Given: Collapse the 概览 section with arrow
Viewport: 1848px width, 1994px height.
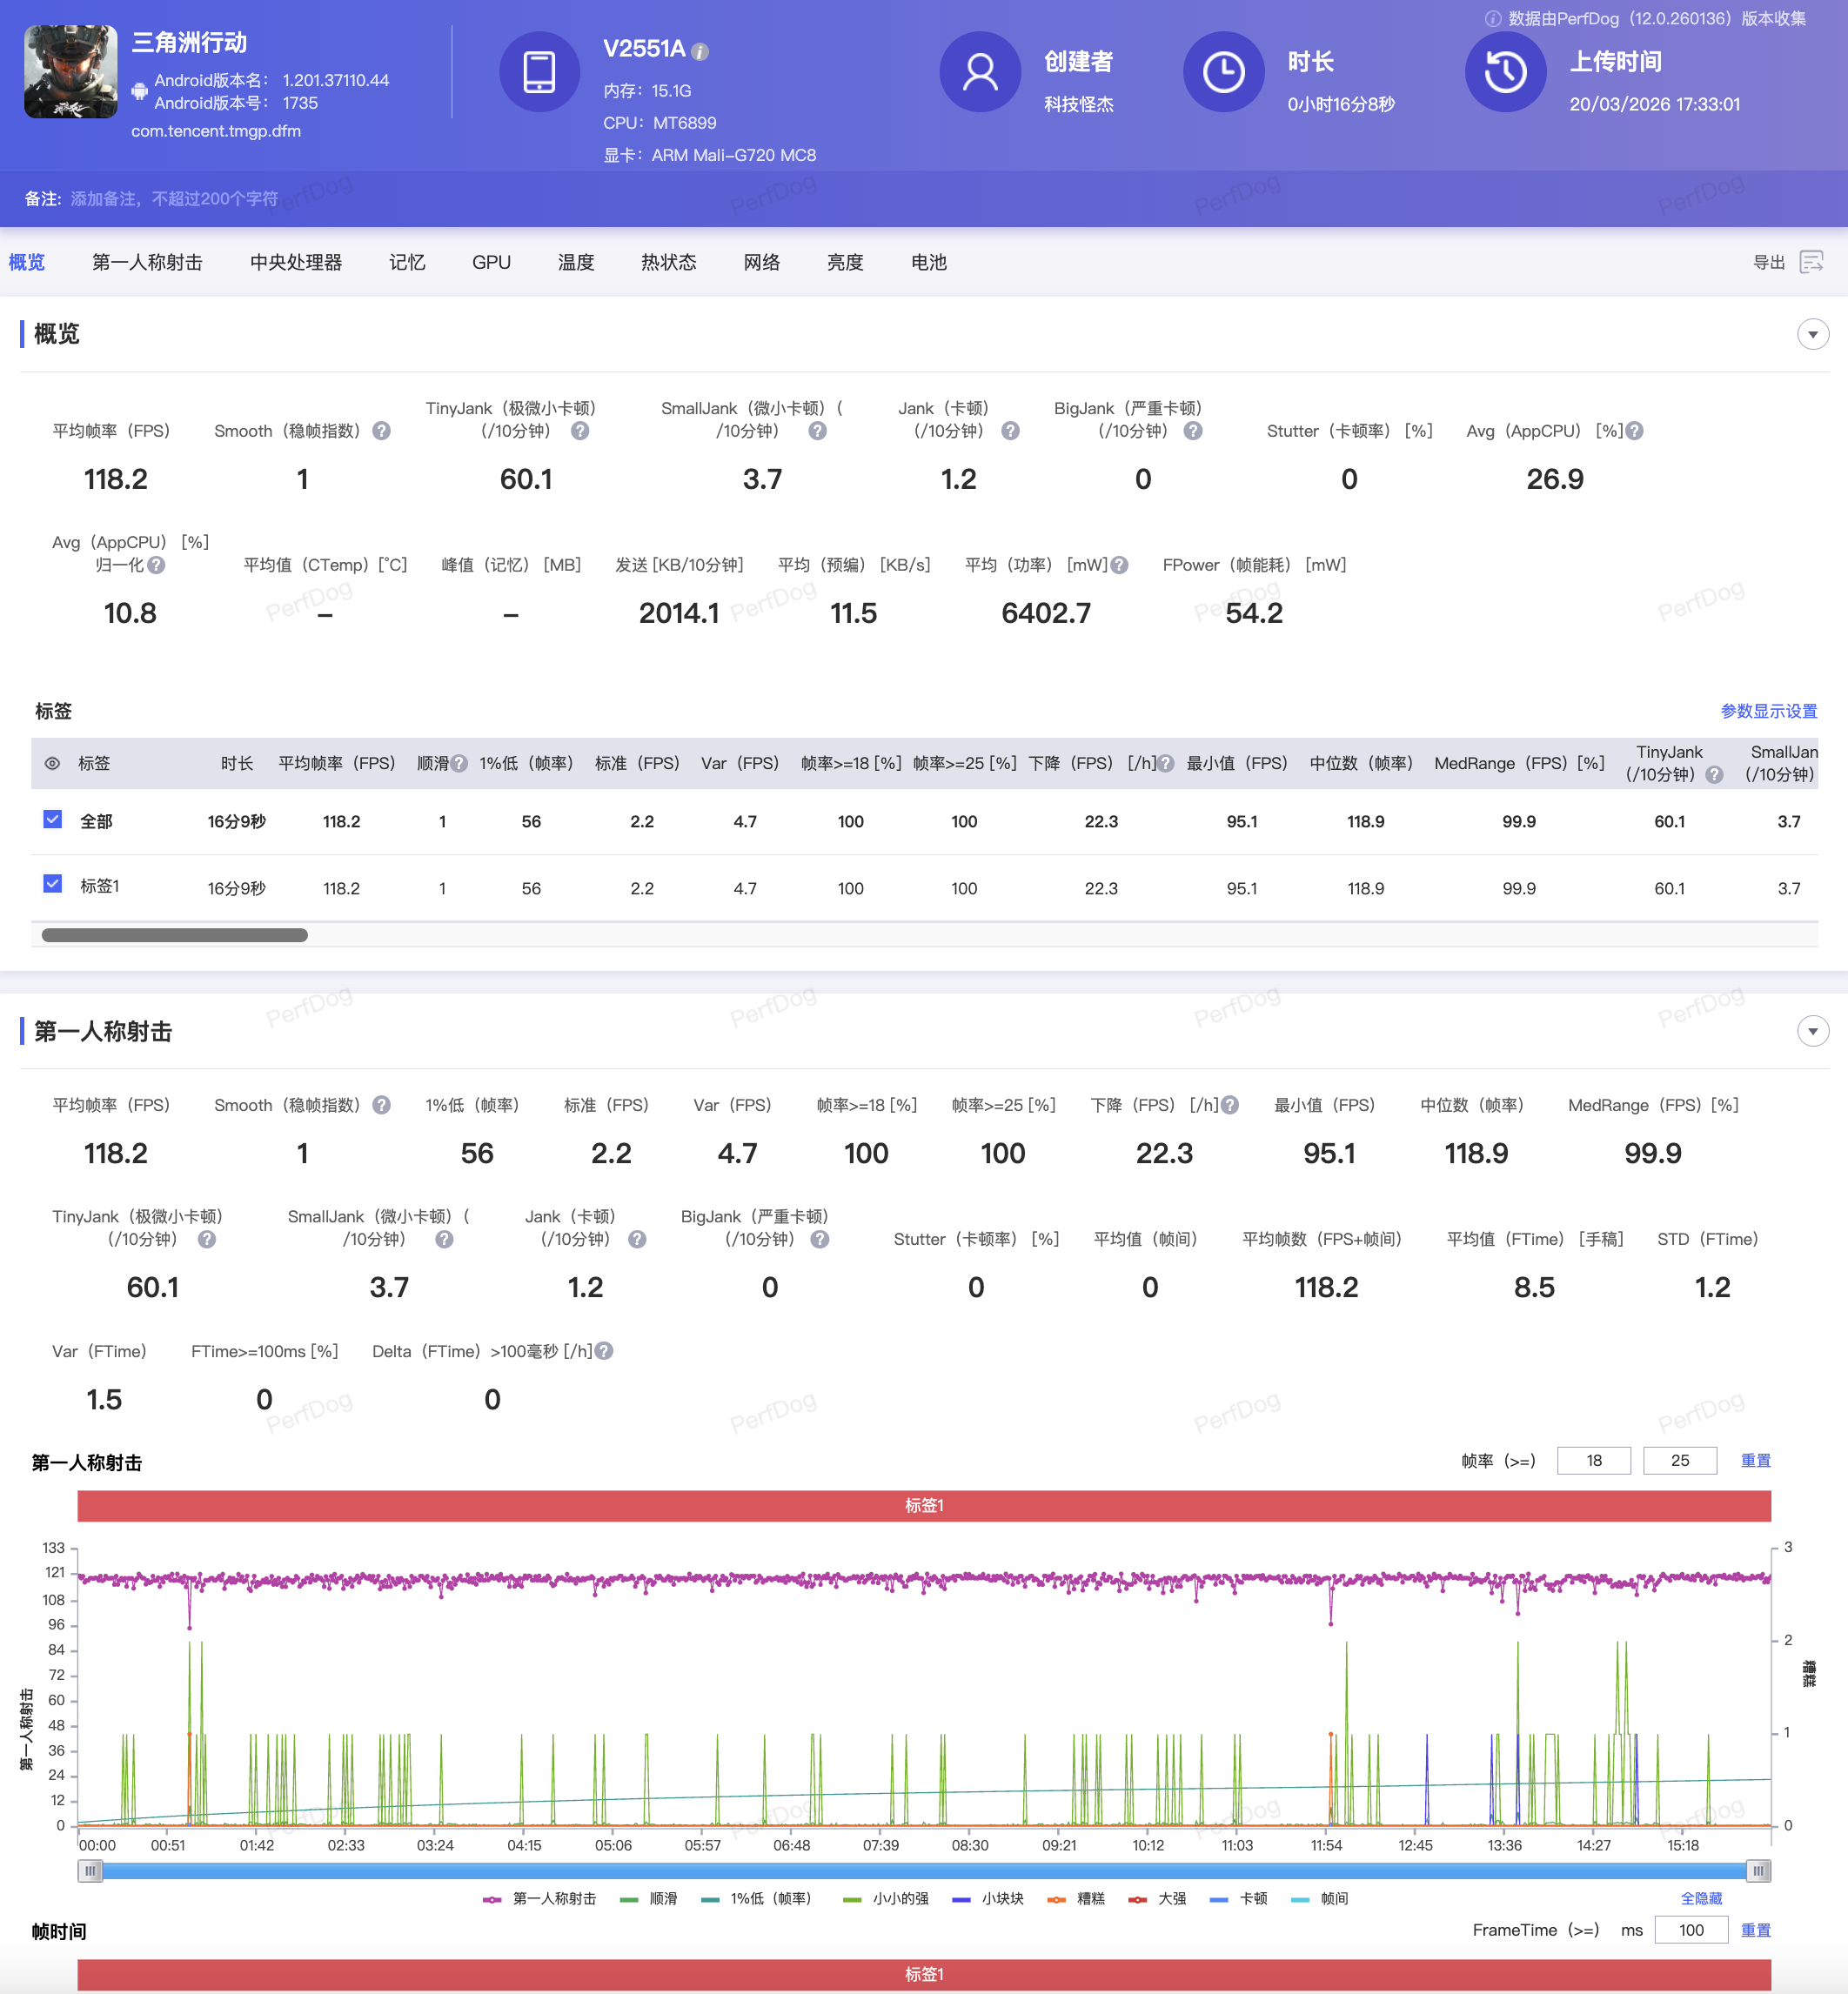Looking at the screenshot, I should pyautogui.click(x=1812, y=334).
